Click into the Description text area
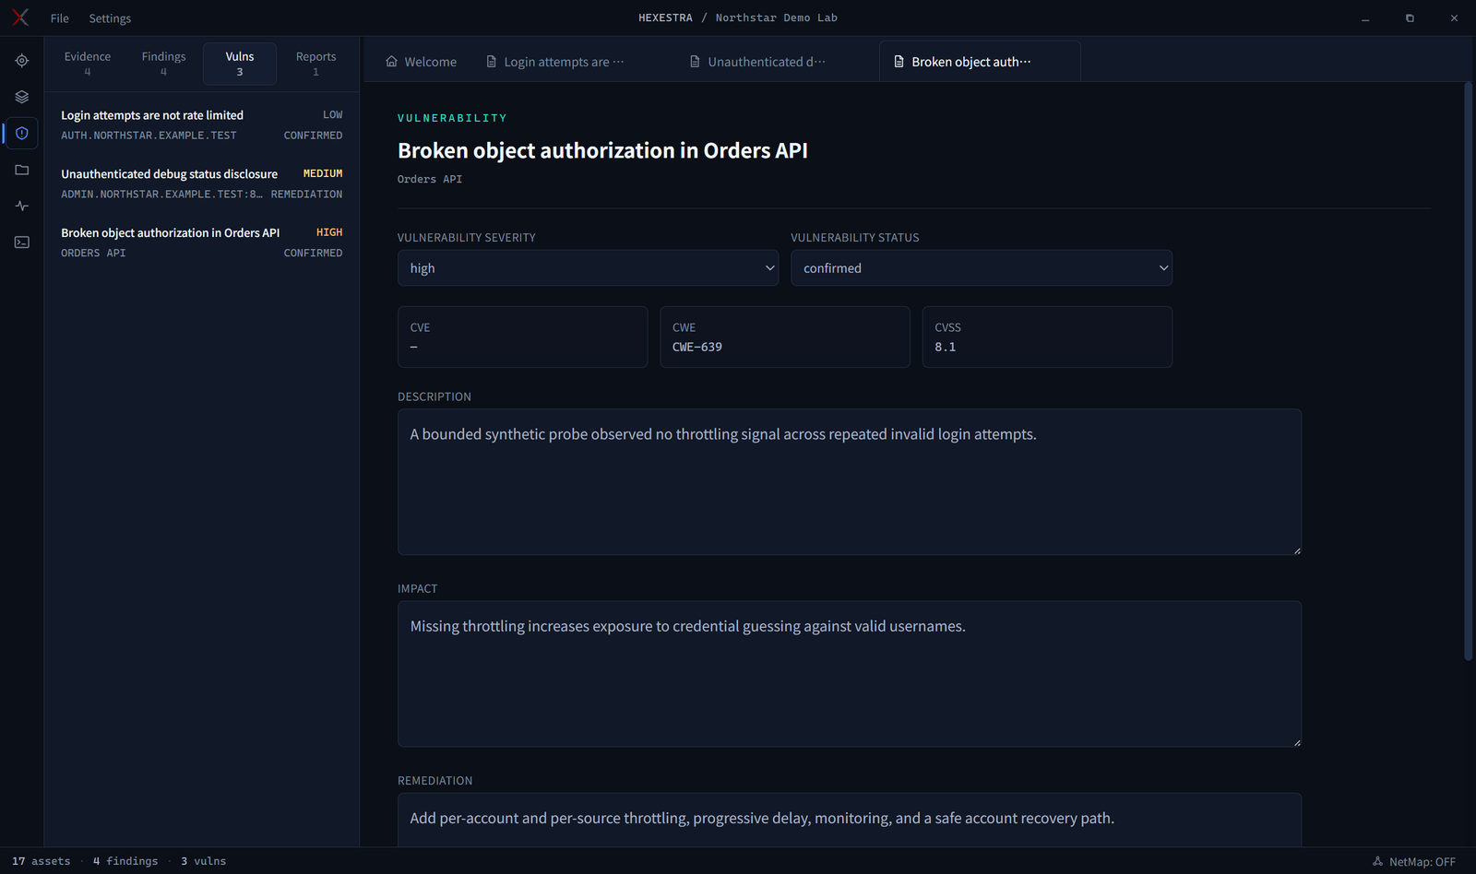The width and height of the screenshot is (1476, 874). click(x=850, y=482)
